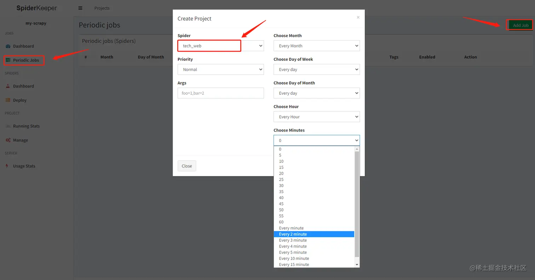Collapse the Choose Minutes dropdown

pyautogui.click(x=317, y=140)
